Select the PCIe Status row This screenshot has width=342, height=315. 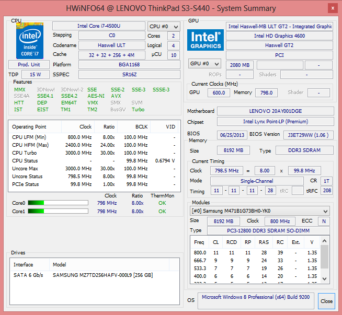pos(94,184)
